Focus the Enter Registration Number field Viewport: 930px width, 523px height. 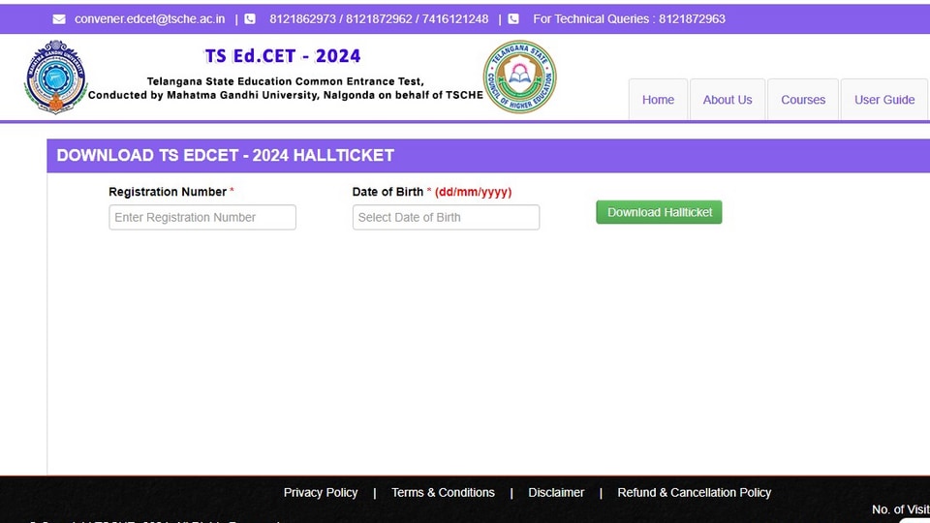point(202,217)
